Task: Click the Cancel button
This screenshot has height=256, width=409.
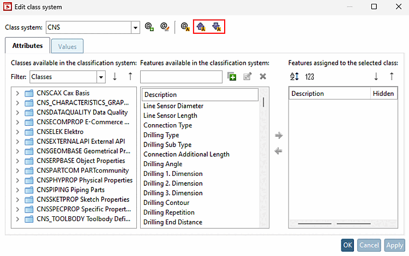Action: (369, 245)
